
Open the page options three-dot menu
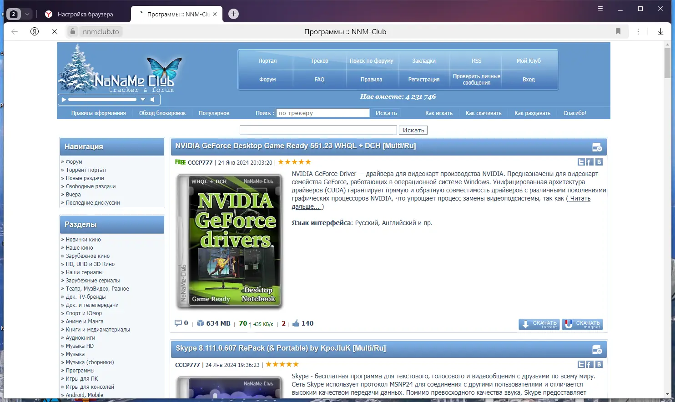[x=638, y=31]
